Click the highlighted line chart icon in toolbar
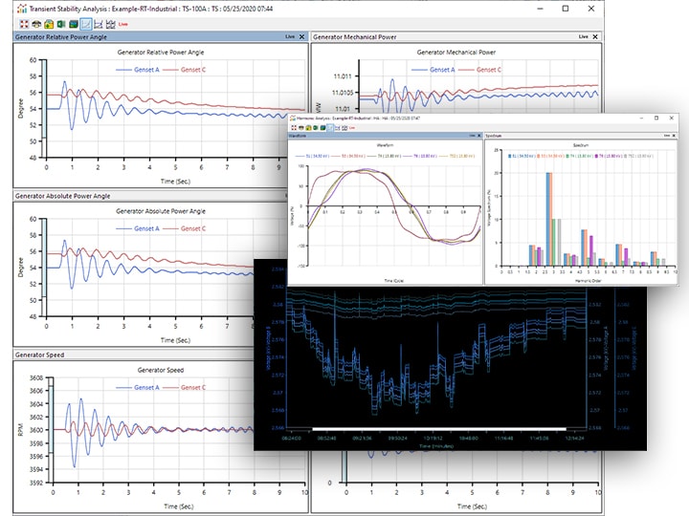This screenshot has width=689, height=516. (x=88, y=23)
